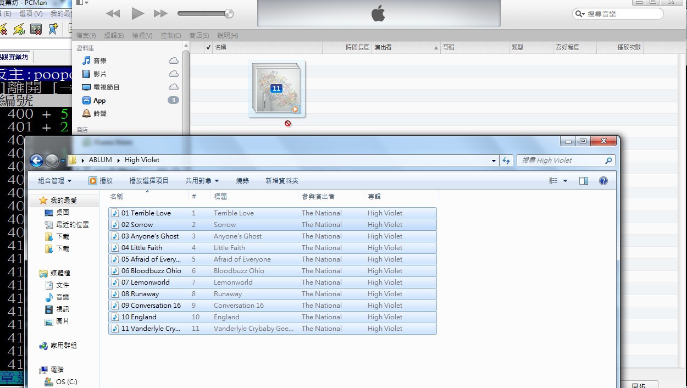Click ABLUM in the Explorer address path
This screenshot has width=687, height=388.
100,160
